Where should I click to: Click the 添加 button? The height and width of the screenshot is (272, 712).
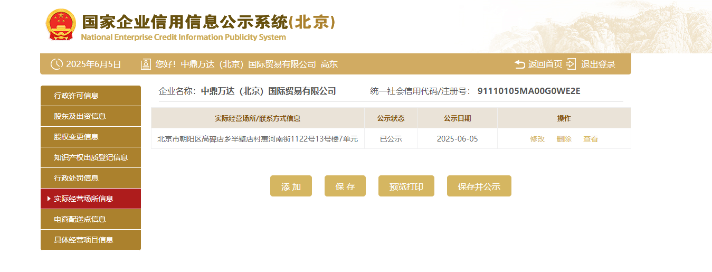(x=291, y=186)
